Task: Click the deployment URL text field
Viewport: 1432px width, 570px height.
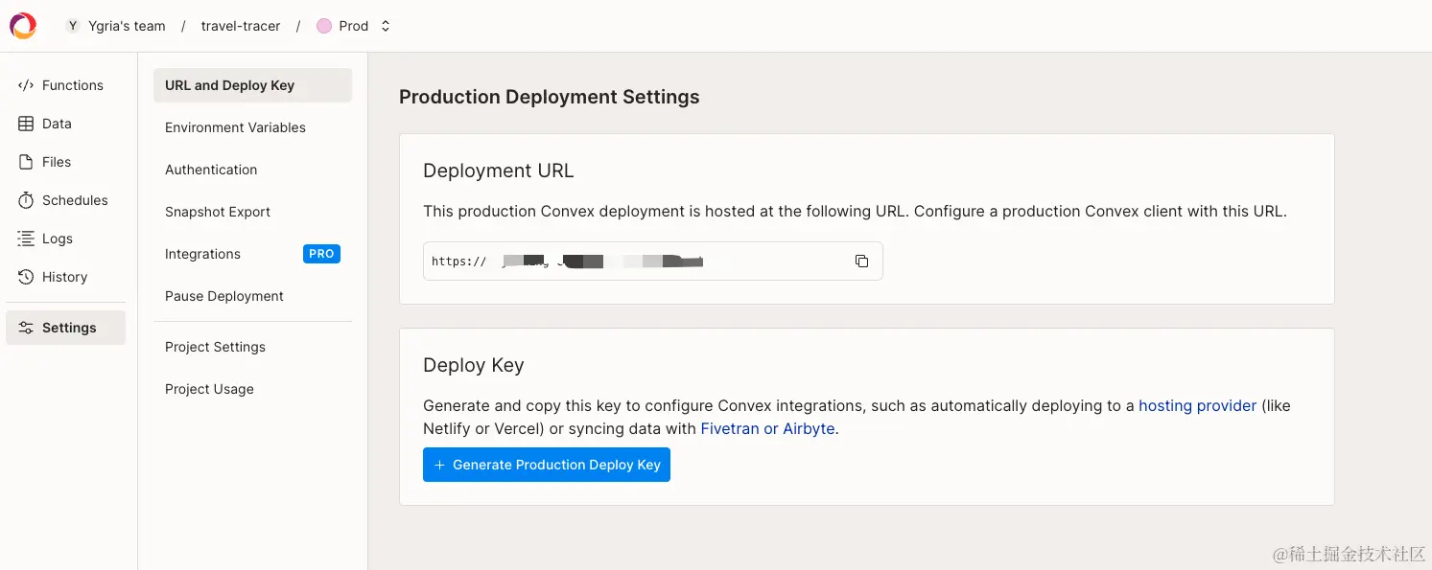Action: [633, 261]
